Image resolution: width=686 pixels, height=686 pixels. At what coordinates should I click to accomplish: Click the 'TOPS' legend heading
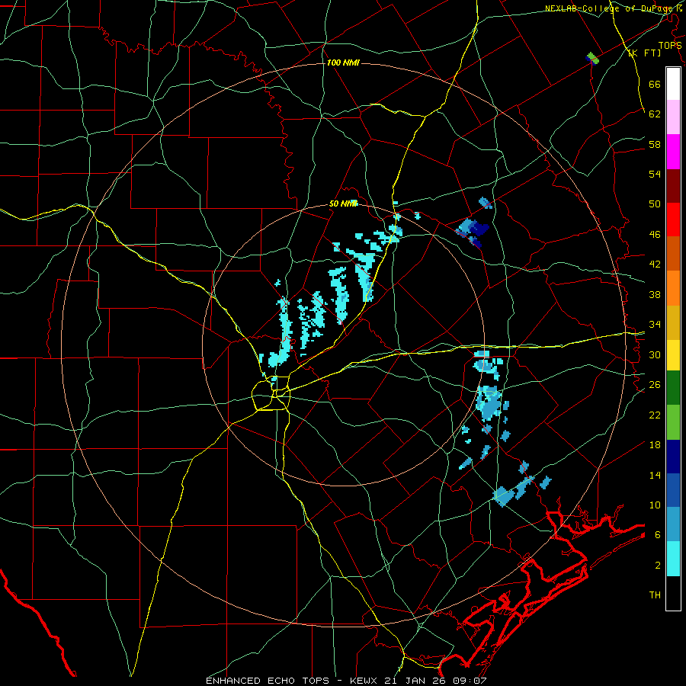tap(670, 45)
